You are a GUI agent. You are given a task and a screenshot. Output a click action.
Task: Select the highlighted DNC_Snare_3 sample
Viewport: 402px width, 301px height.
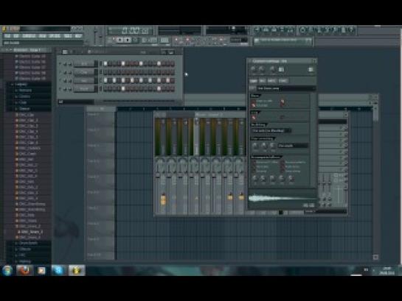coord(30,232)
